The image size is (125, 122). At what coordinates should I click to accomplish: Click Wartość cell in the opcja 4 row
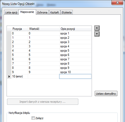pos(44,46)
